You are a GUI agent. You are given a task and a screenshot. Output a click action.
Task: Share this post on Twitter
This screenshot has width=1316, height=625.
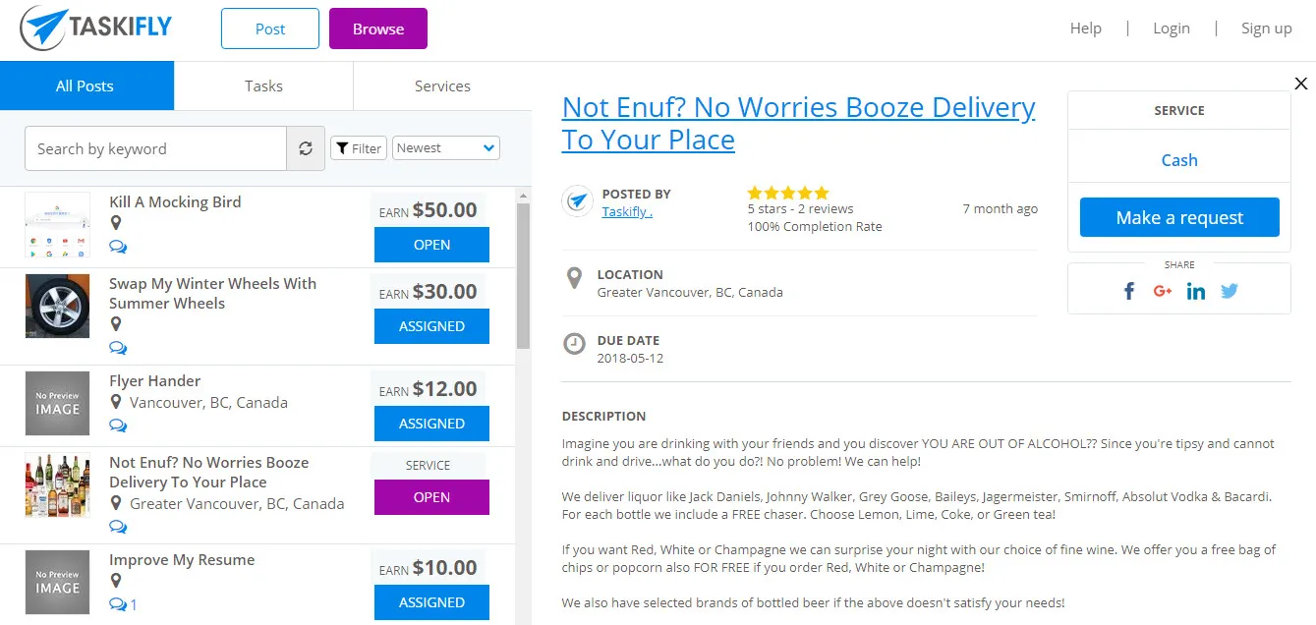pos(1230,291)
